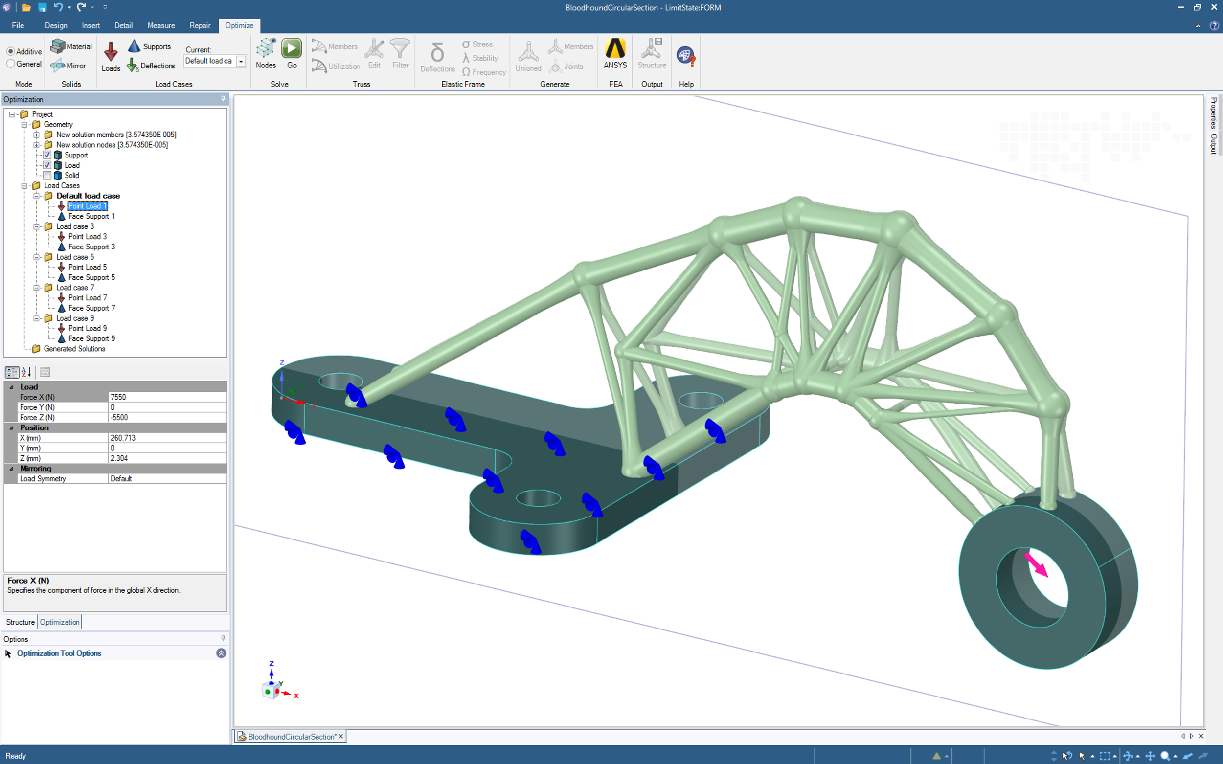Collapse the Project tree root
The height and width of the screenshot is (764, 1223).
(x=12, y=114)
